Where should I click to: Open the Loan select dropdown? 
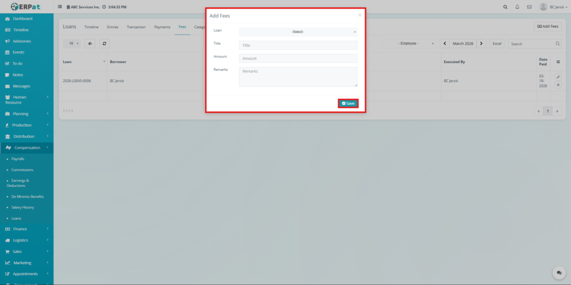(298, 32)
